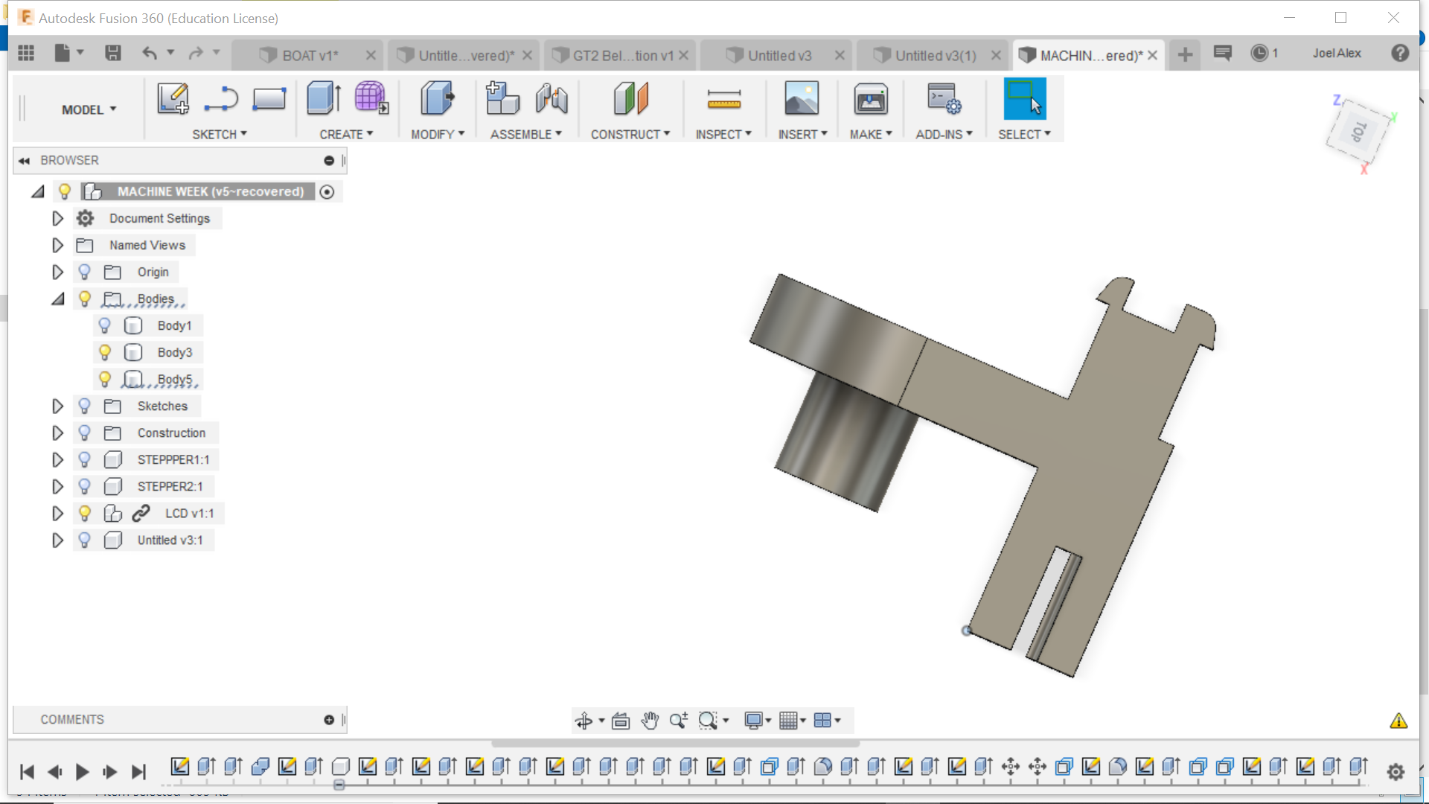
Task: Toggle visibility of LCD v1:1 component
Action: pyautogui.click(x=85, y=513)
